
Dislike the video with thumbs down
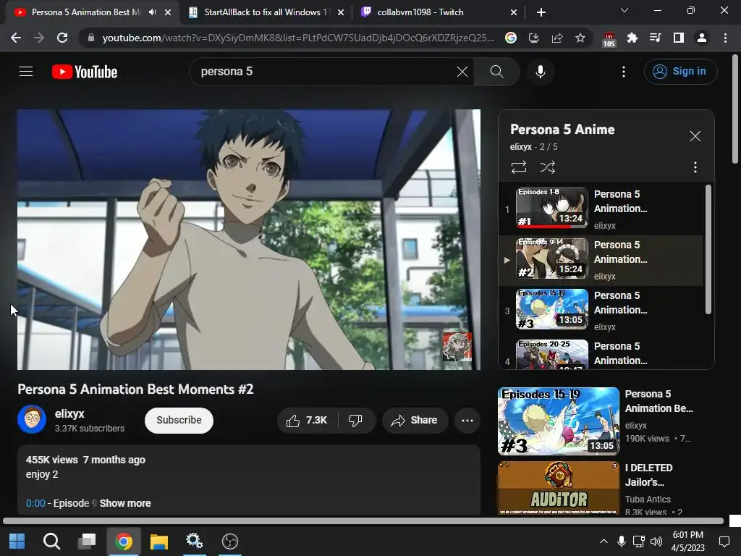[356, 420]
